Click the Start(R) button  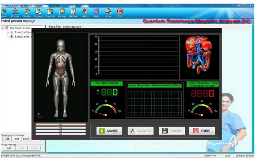click(109, 131)
